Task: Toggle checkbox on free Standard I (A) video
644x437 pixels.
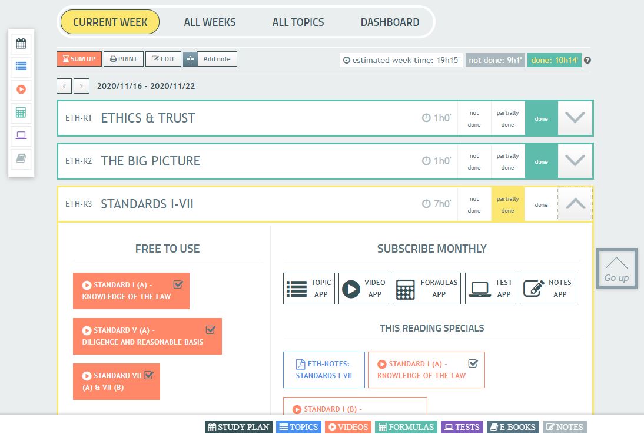Action: tap(178, 284)
